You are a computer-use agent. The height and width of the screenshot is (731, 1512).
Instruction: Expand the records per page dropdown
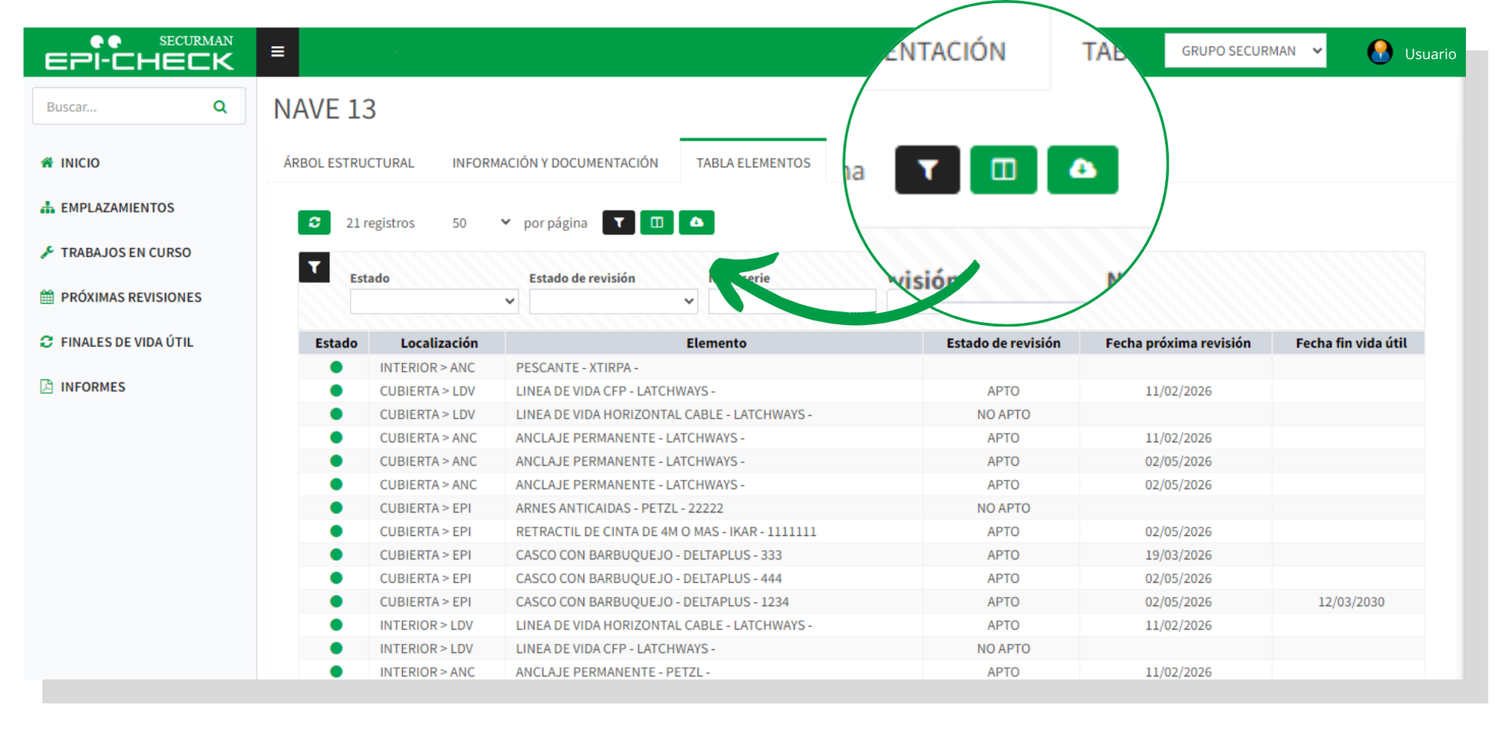pos(481,223)
